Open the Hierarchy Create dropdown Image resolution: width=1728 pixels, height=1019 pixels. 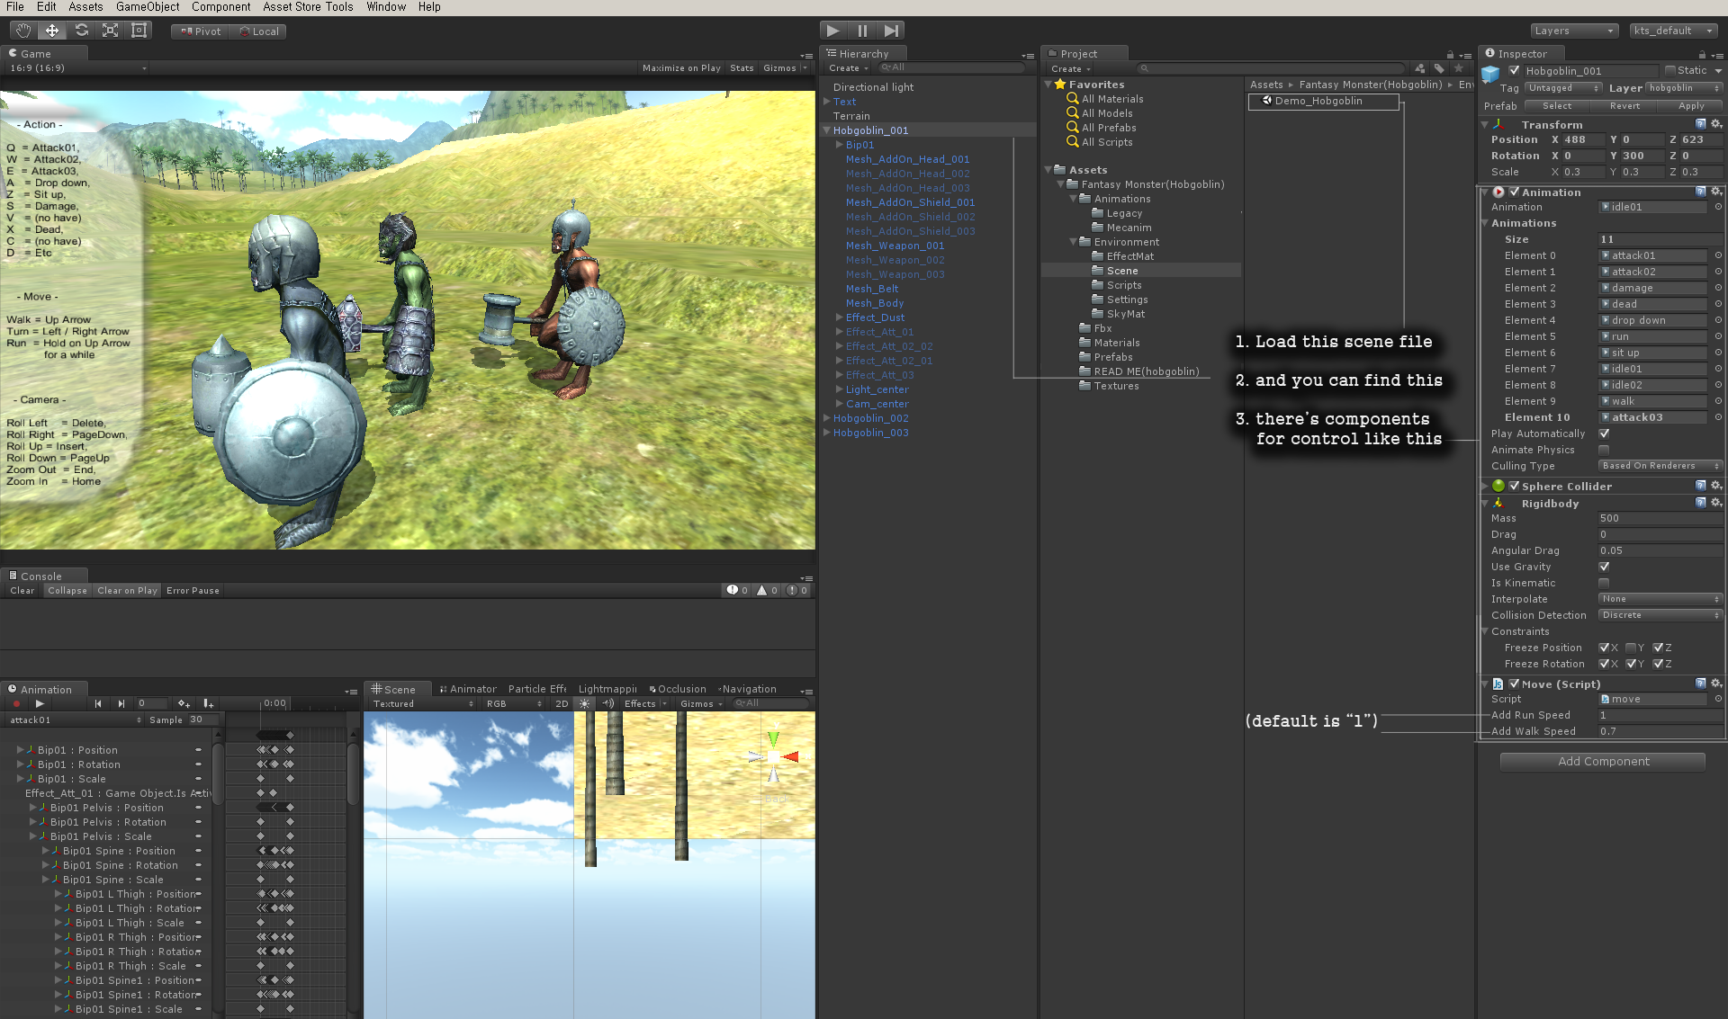click(x=849, y=68)
